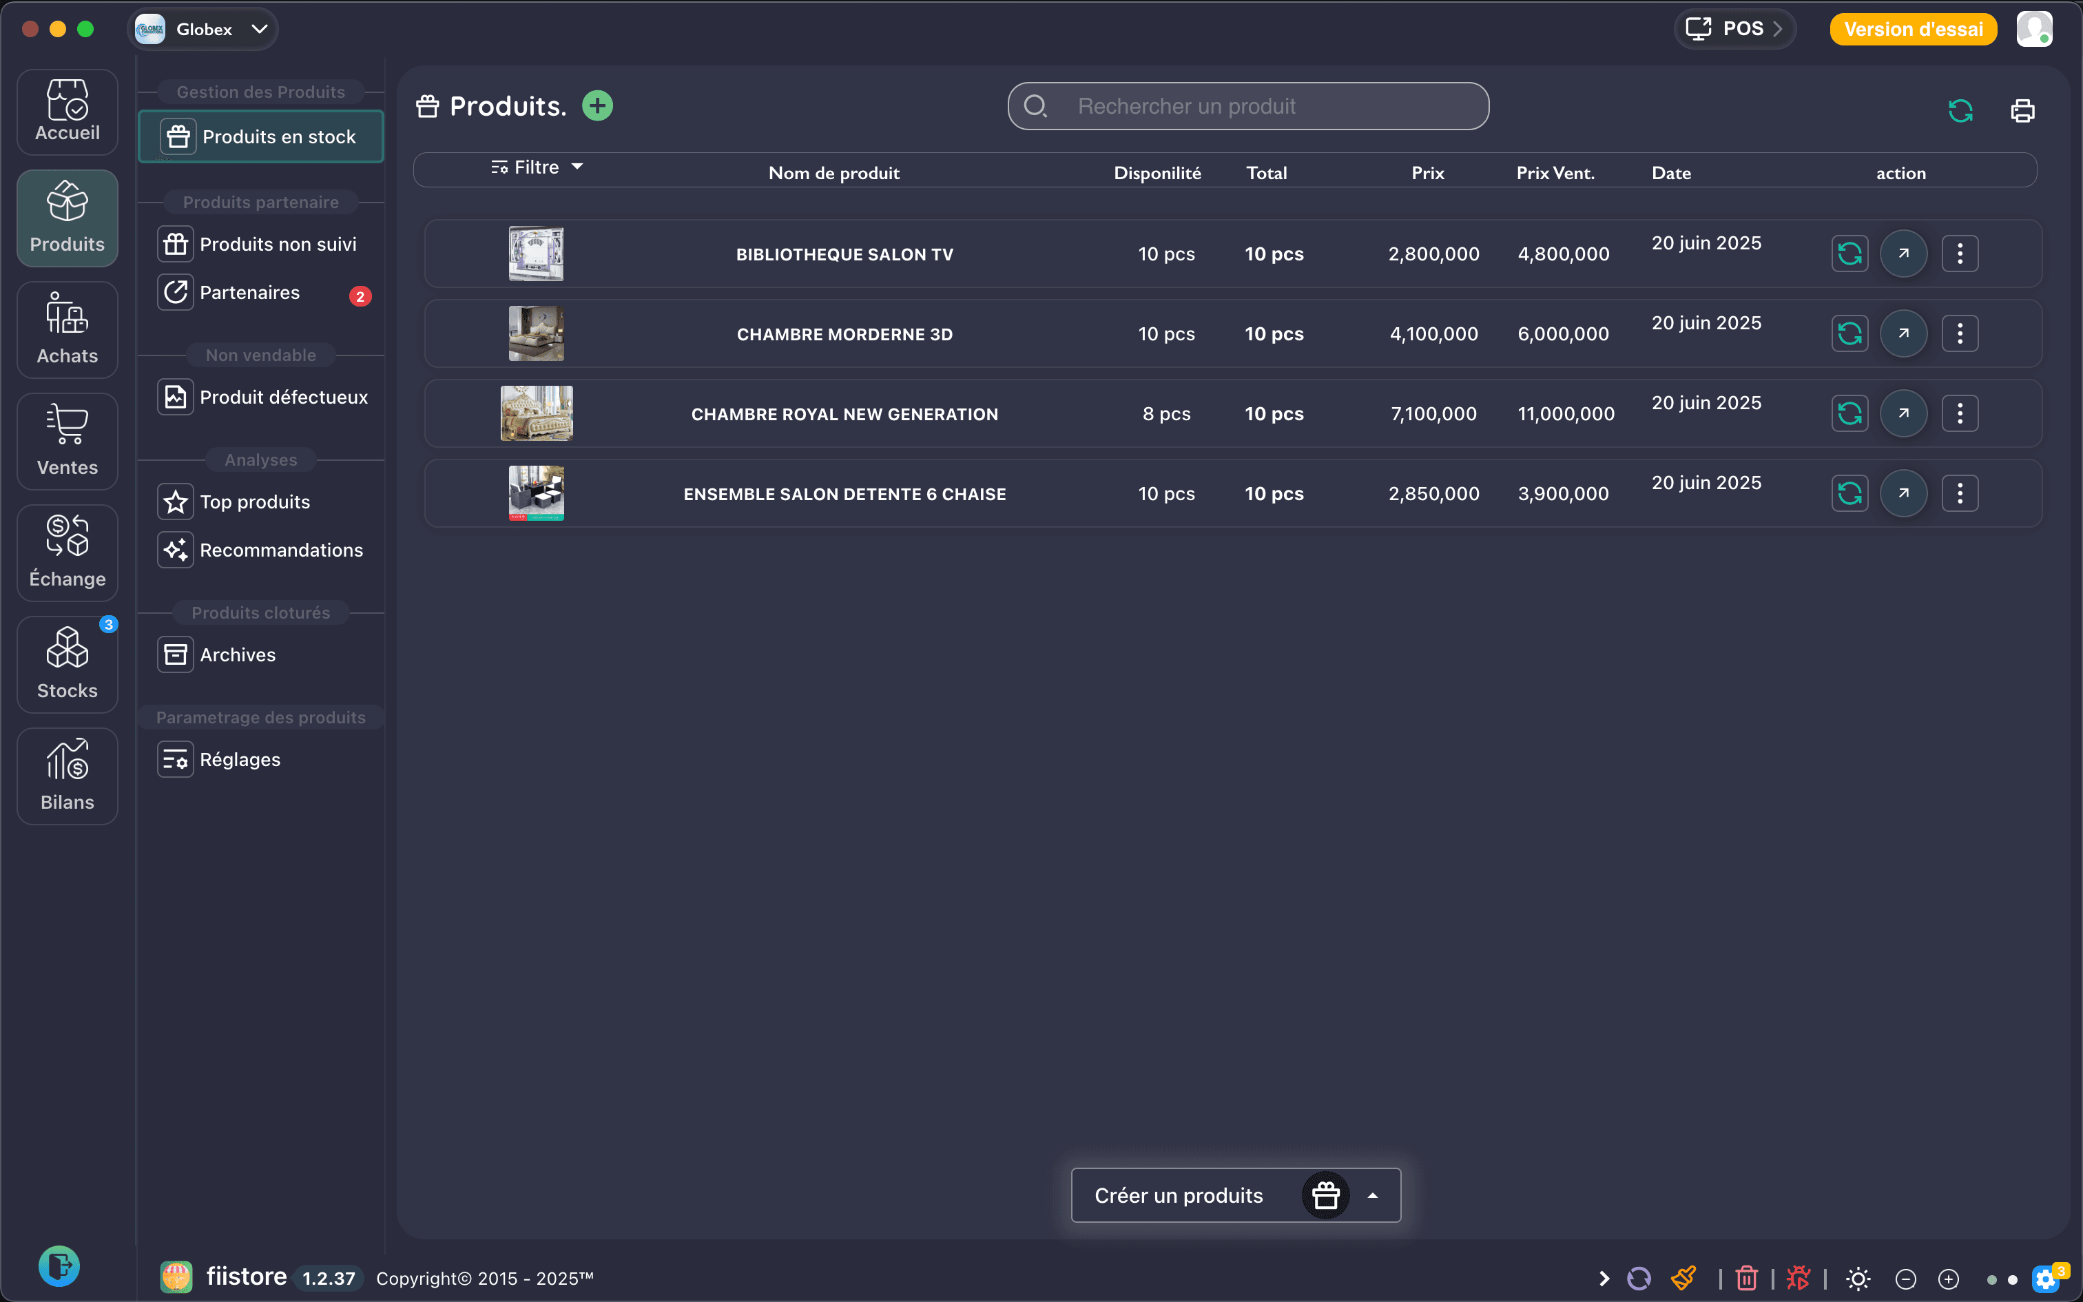Toggle the light/dark theme sun icon
The width and height of the screenshot is (2083, 1302).
click(1858, 1279)
